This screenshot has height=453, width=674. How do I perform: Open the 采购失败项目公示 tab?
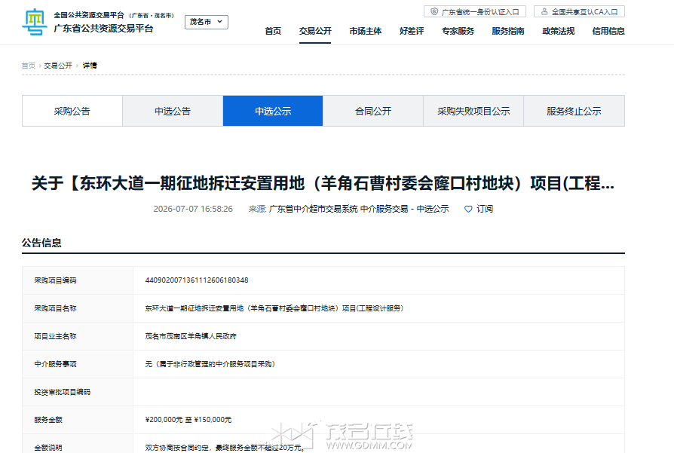tap(473, 111)
